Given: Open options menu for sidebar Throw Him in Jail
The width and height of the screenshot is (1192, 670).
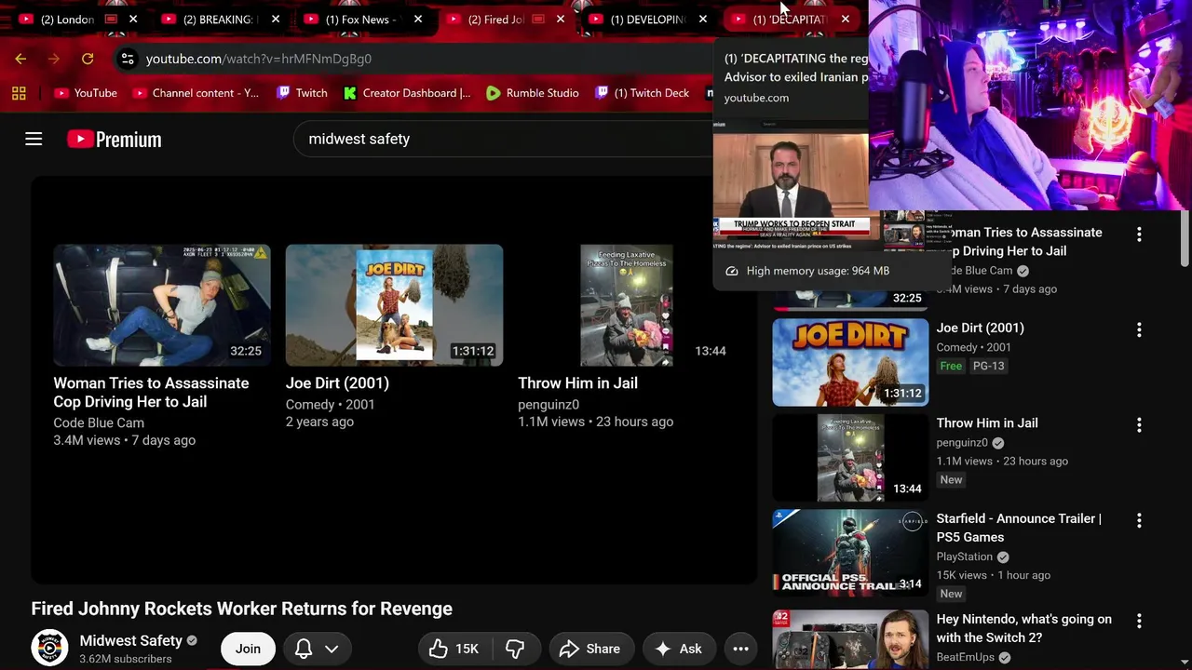Looking at the screenshot, I should [x=1139, y=425].
